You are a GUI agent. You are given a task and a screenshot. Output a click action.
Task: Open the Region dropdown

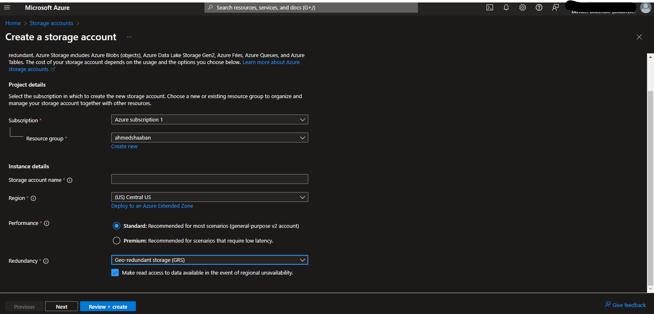coord(210,197)
